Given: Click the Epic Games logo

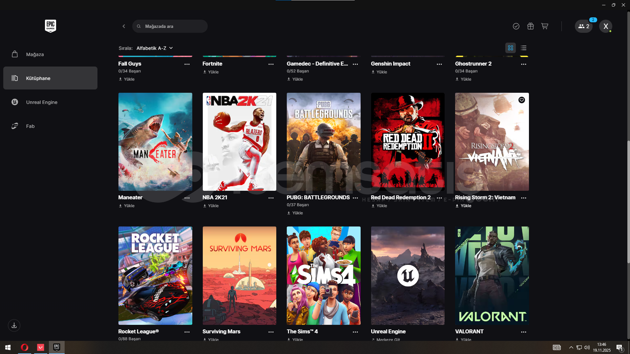Looking at the screenshot, I should 51,26.
